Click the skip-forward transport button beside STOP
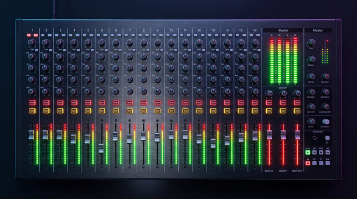The image size is (357, 199). (x=328, y=153)
